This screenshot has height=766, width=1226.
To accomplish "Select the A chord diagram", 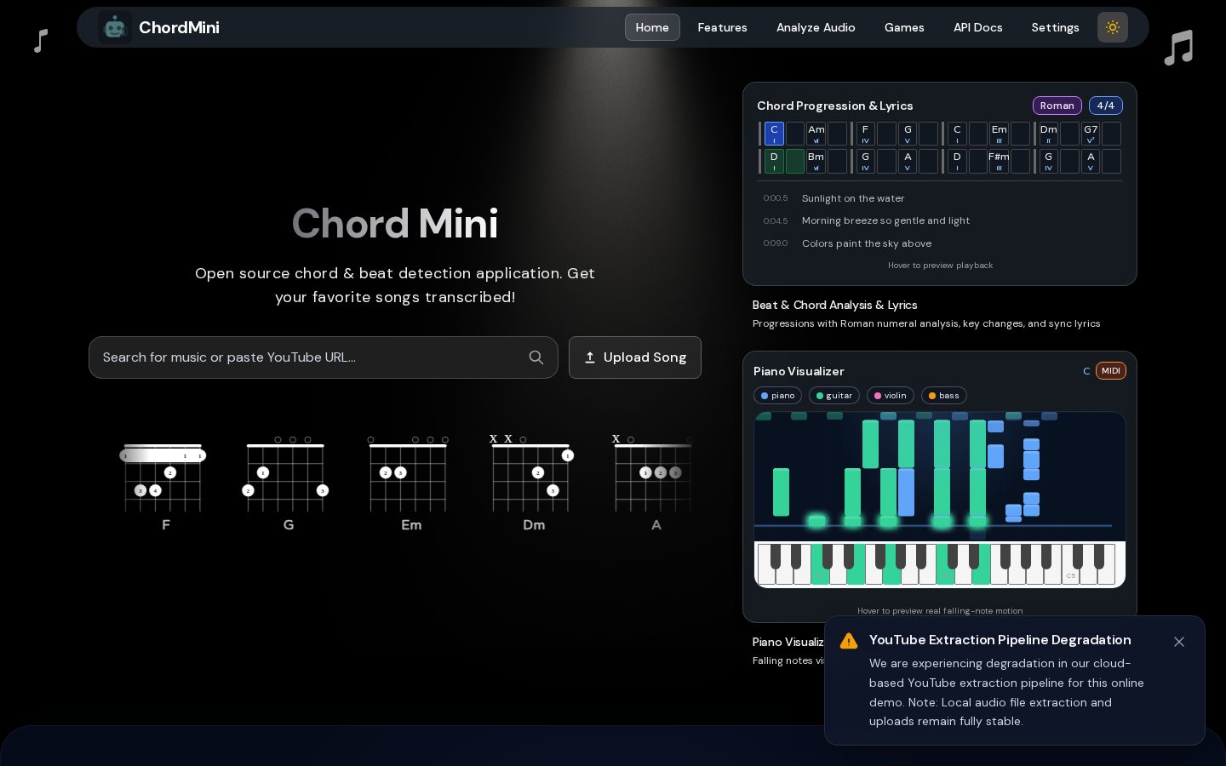I will click(654, 483).
